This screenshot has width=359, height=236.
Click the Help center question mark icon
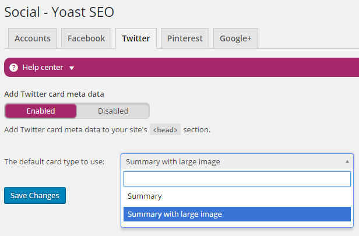pos(14,68)
